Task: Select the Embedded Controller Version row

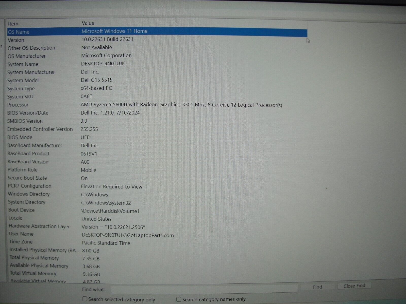Action: [x=157, y=129]
